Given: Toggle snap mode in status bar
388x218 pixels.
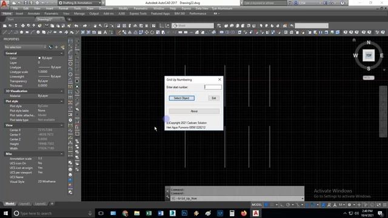Looking at the screenshot, I should (x=272, y=205).
